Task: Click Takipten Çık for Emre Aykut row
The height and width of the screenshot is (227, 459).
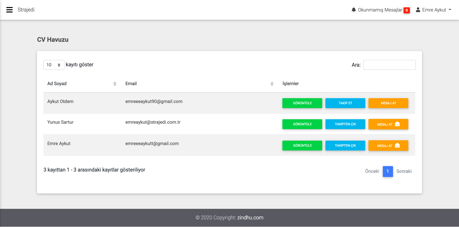Action: point(345,145)
